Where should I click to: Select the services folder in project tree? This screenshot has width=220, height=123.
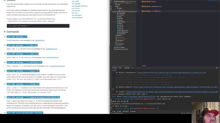[x=120, y=18]
